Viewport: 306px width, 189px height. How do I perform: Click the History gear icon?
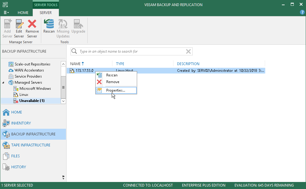[x=6, y=167]
